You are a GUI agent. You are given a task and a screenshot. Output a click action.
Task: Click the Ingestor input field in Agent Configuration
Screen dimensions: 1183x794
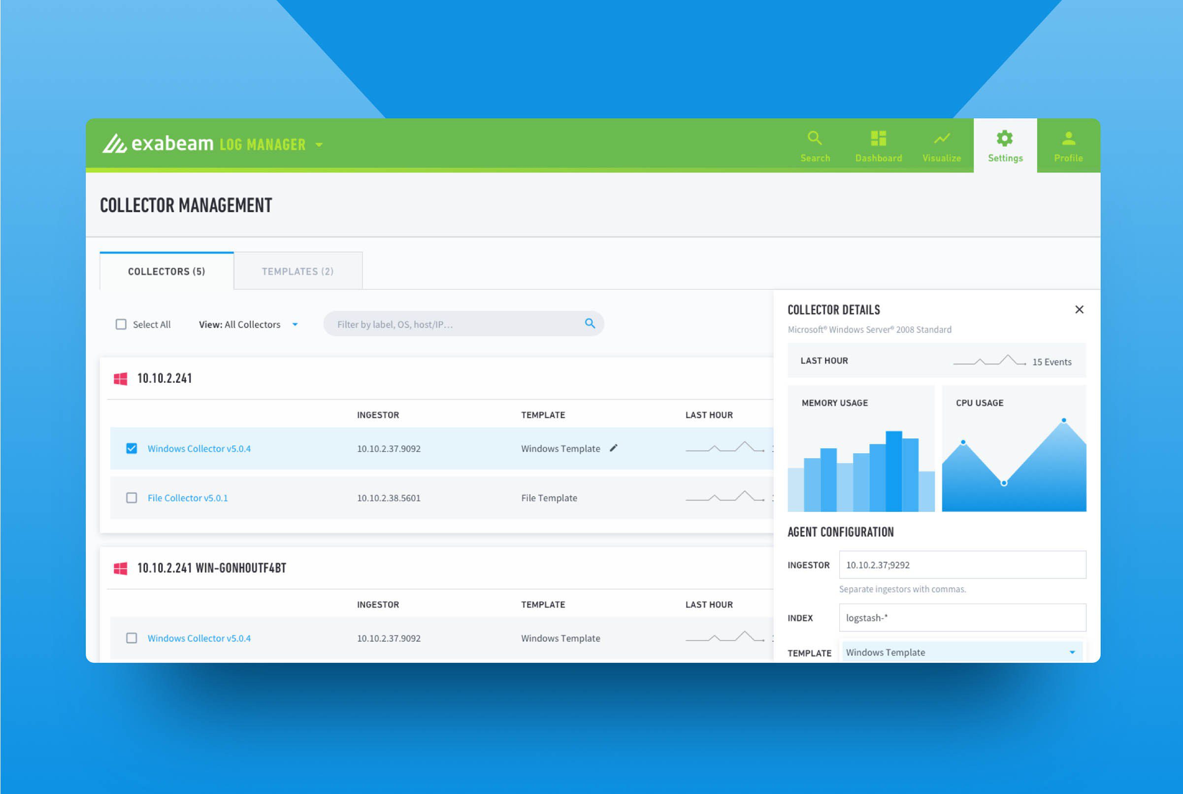[962, 564]
